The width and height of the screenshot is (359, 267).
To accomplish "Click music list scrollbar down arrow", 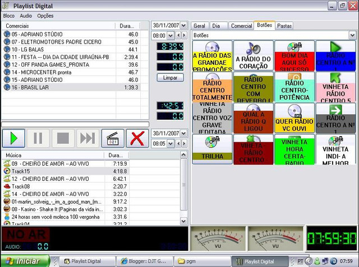I will (x=183, y=221).
